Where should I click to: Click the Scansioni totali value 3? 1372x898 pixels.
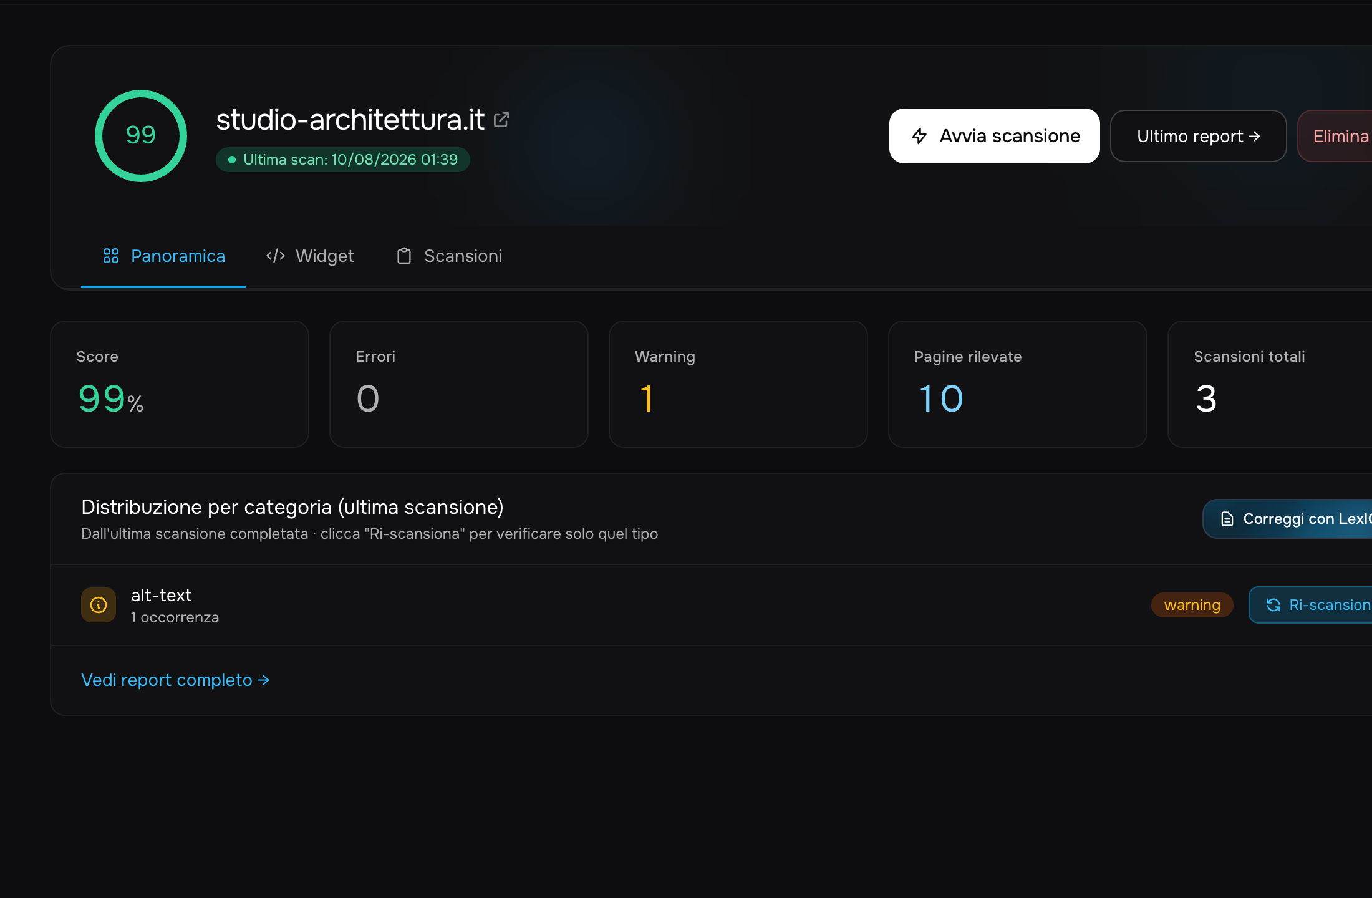[x=1206, y=399]
